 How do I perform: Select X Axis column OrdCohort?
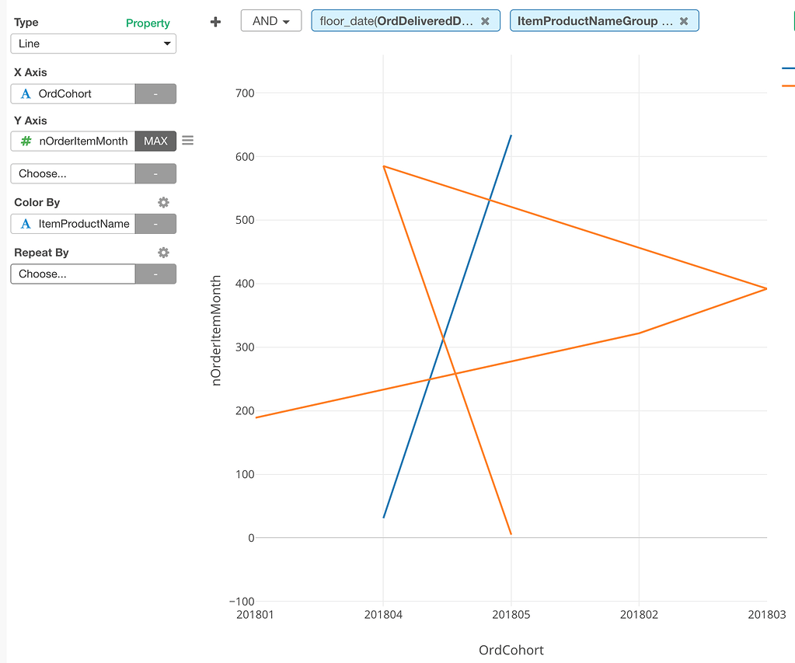[73, 94]
